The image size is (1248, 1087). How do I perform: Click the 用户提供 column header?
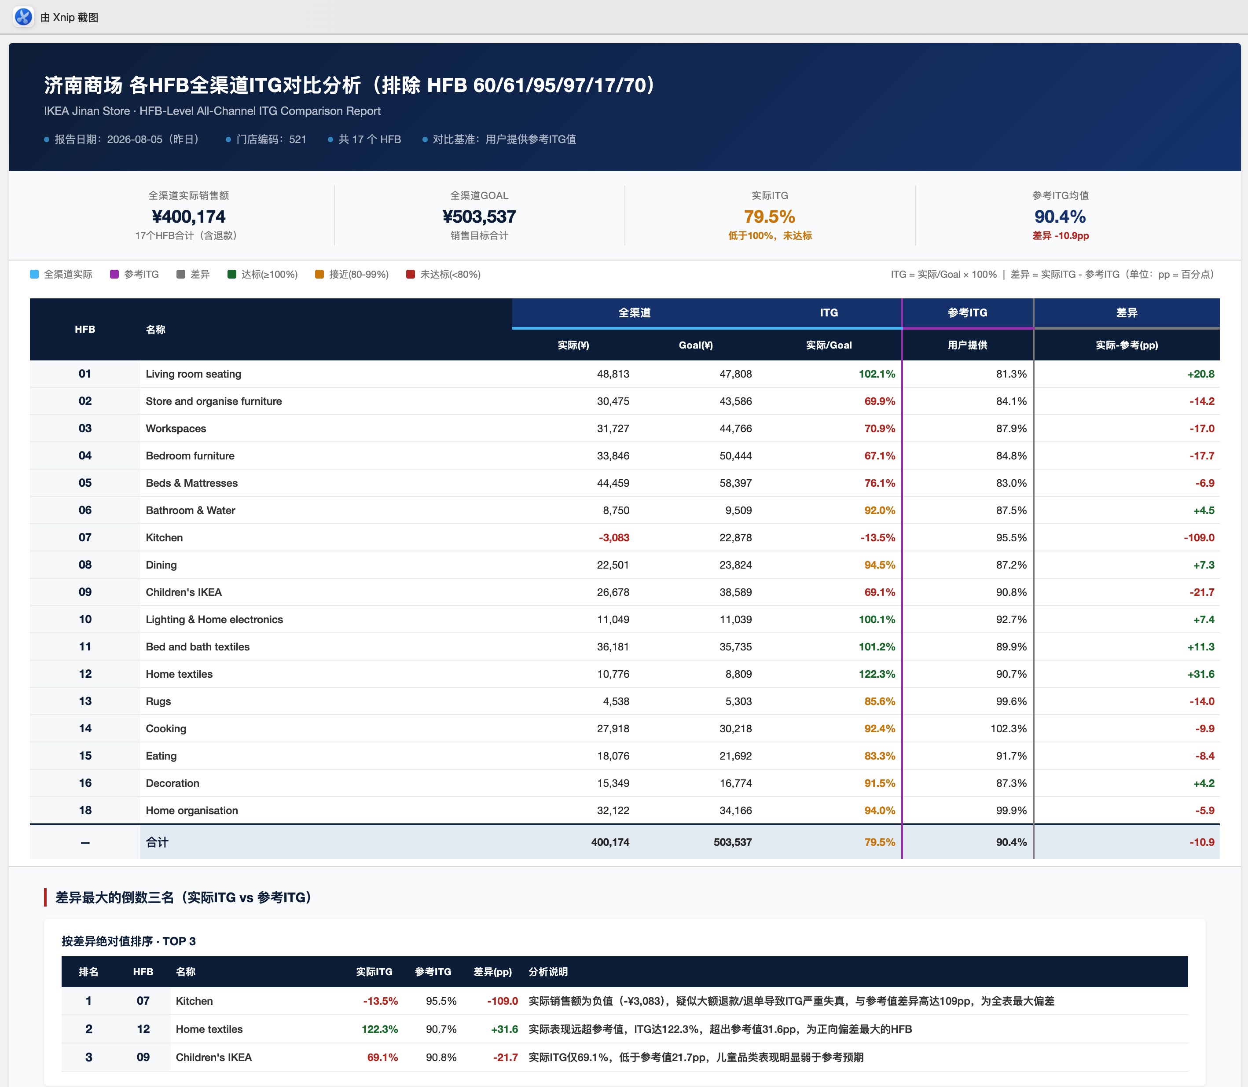[967, 345]
